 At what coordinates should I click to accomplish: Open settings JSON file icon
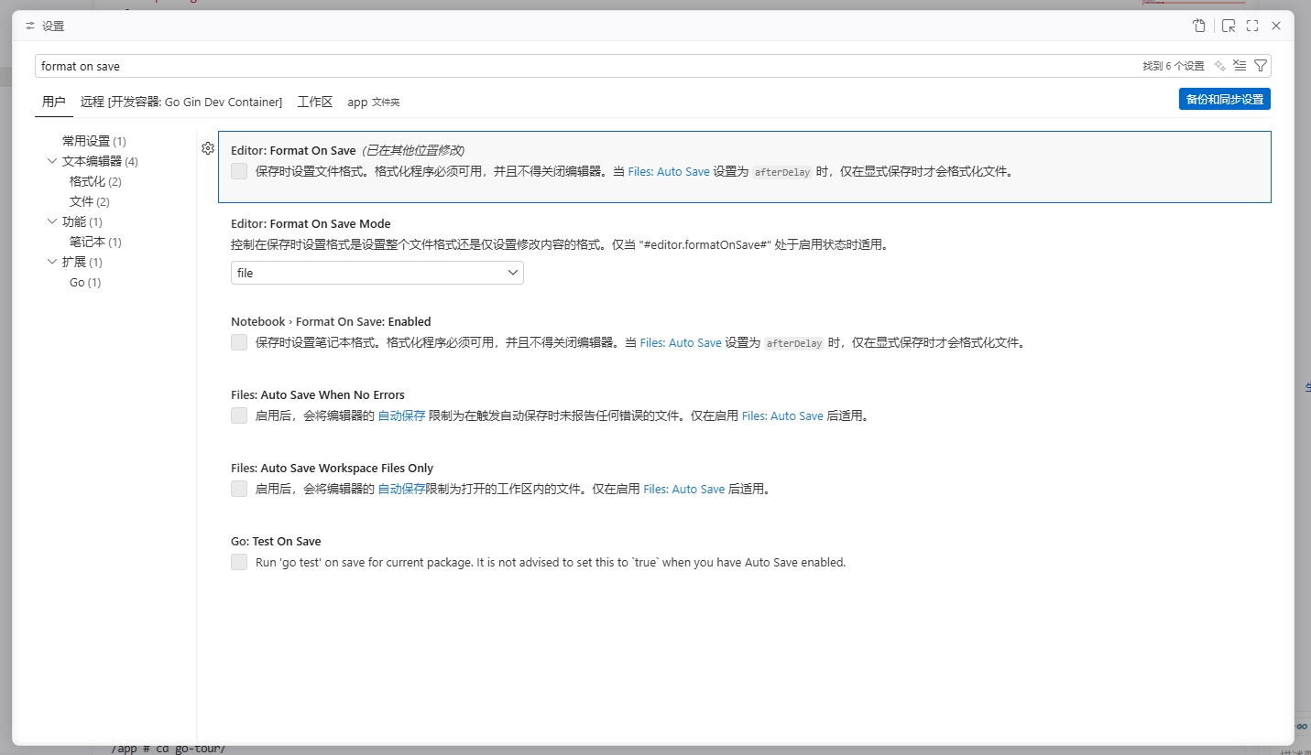(1198, 27)
